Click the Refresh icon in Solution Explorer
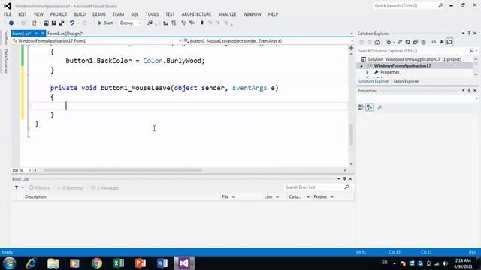This screenshot has width=481, height=270. pos(407,42)
